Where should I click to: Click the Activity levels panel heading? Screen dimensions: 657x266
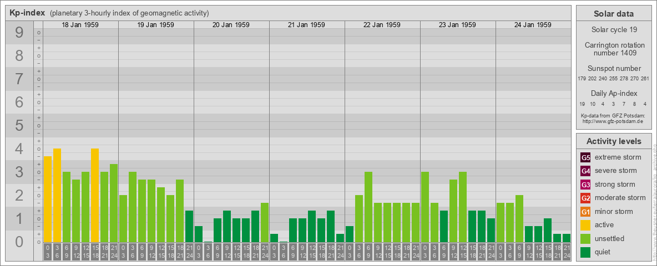coord(614,141)
